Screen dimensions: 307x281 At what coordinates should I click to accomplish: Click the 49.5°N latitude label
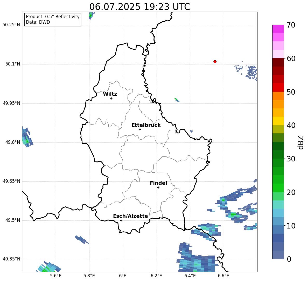pos(13,220)
